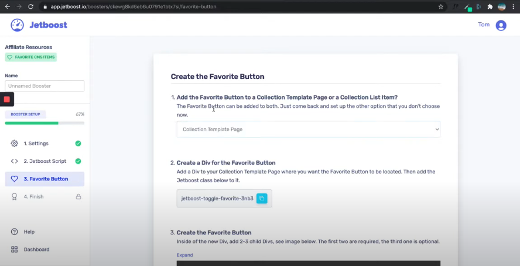The height and width of the screenshot is (266, 520).
Task: Click the Jetboost brand name
Action: click(49, 25)
